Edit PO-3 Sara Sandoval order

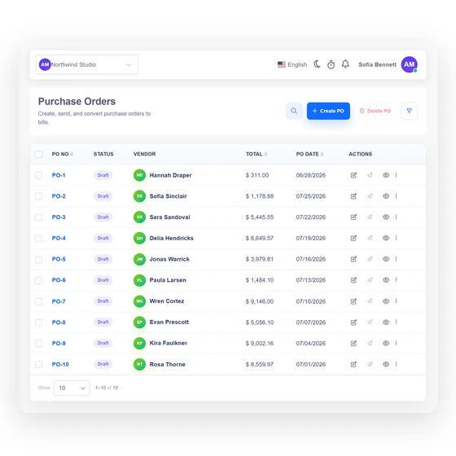coord(353,217)
